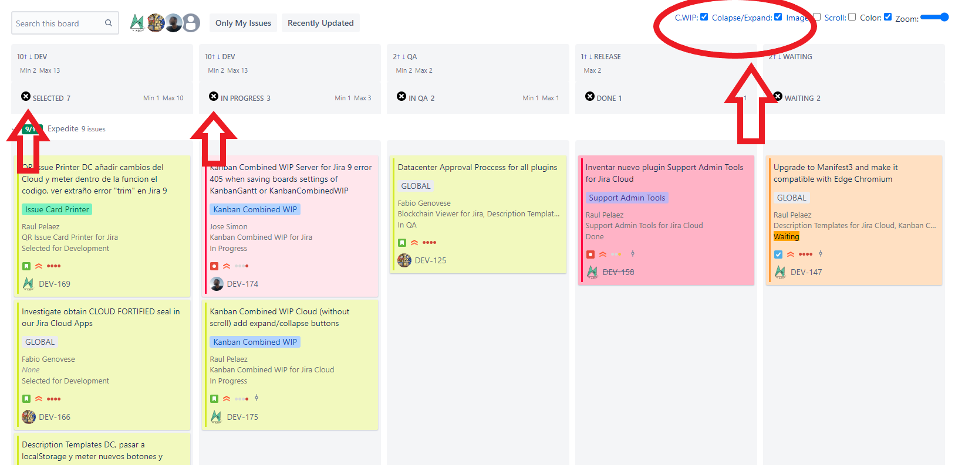Click the blue task checkbox icon on DEV-147

[778, 254]
